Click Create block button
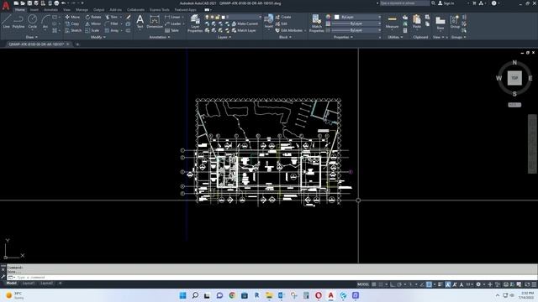538x302 pixels. [283, 17]
